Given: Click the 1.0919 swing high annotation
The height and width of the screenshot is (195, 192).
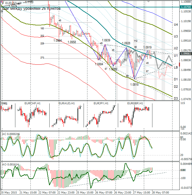Looking at the screenshot, I should click(147, 47).
